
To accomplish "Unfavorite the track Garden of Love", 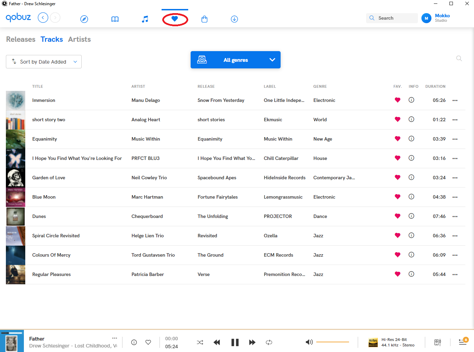I will (398, 178).
